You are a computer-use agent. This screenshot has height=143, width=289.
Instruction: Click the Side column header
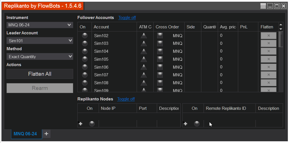tap(193, 27)
